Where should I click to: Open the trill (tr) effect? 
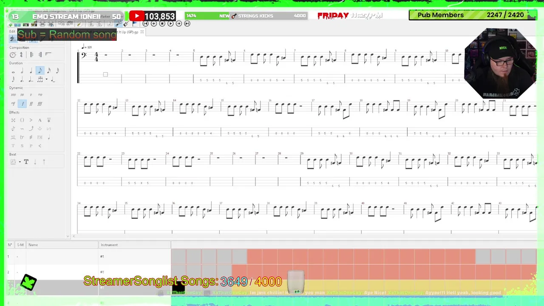tap(22, 137)
